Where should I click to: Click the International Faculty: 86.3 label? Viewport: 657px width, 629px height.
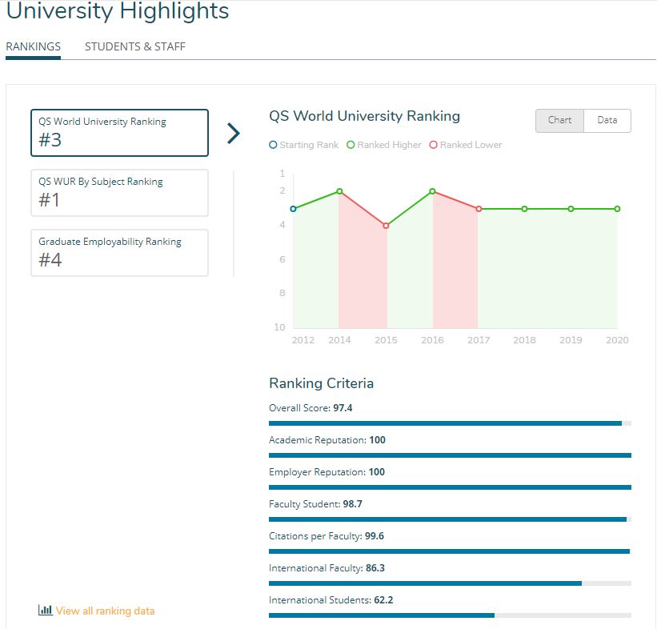tap(326, 568)
